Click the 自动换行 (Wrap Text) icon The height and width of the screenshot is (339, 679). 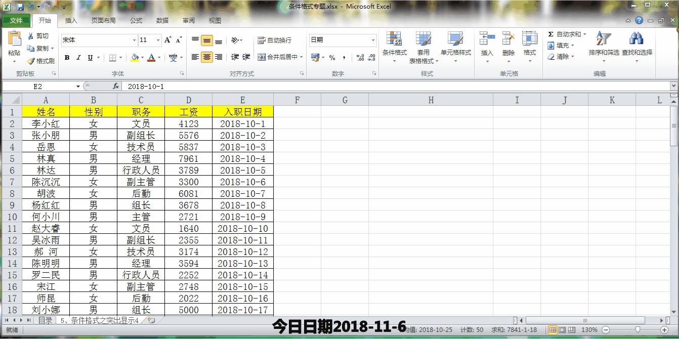click(x=275, y=39)
